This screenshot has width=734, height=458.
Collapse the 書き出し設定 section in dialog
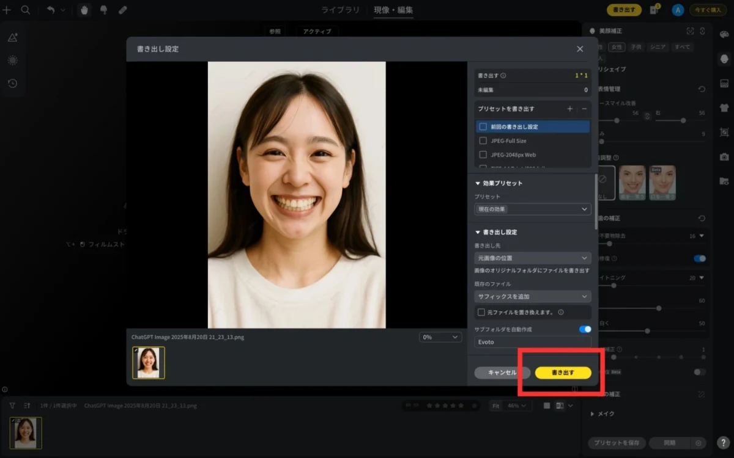point(479,233)
